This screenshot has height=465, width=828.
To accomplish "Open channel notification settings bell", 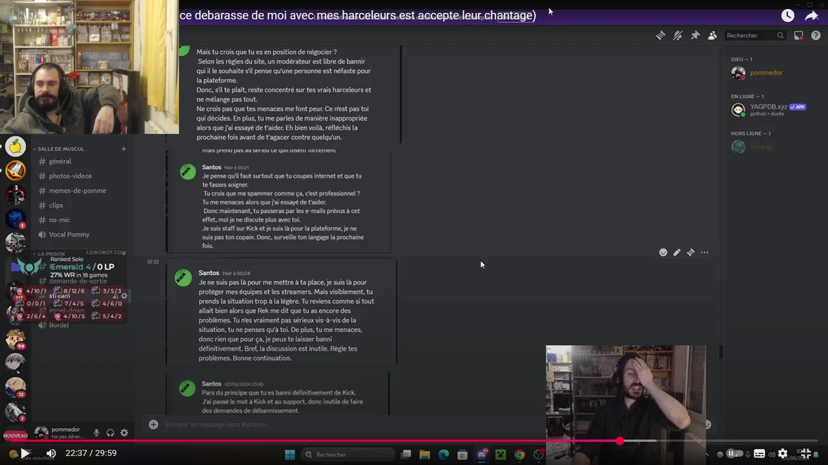I will pyautogui.click(x=678, y=36).
